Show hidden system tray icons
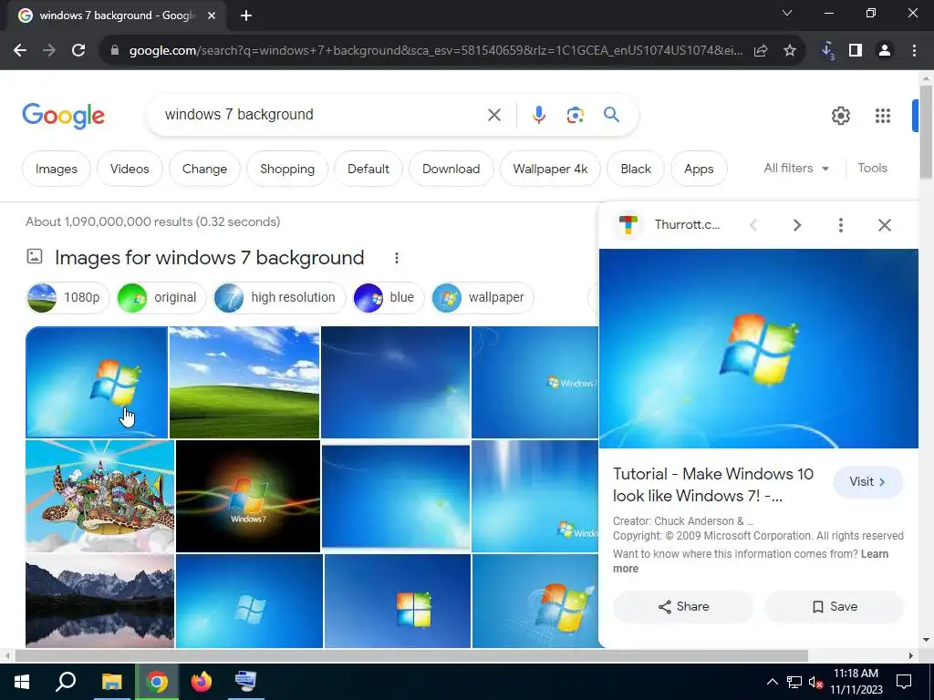 [x=772, y=682]
